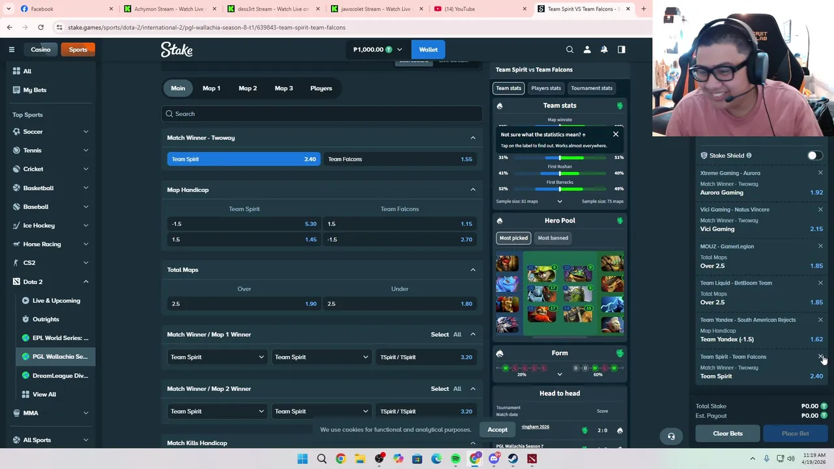Viewport: 834px width, 469px height.
Task: Open My Bets in sidebar
Action: click(35, 90)
